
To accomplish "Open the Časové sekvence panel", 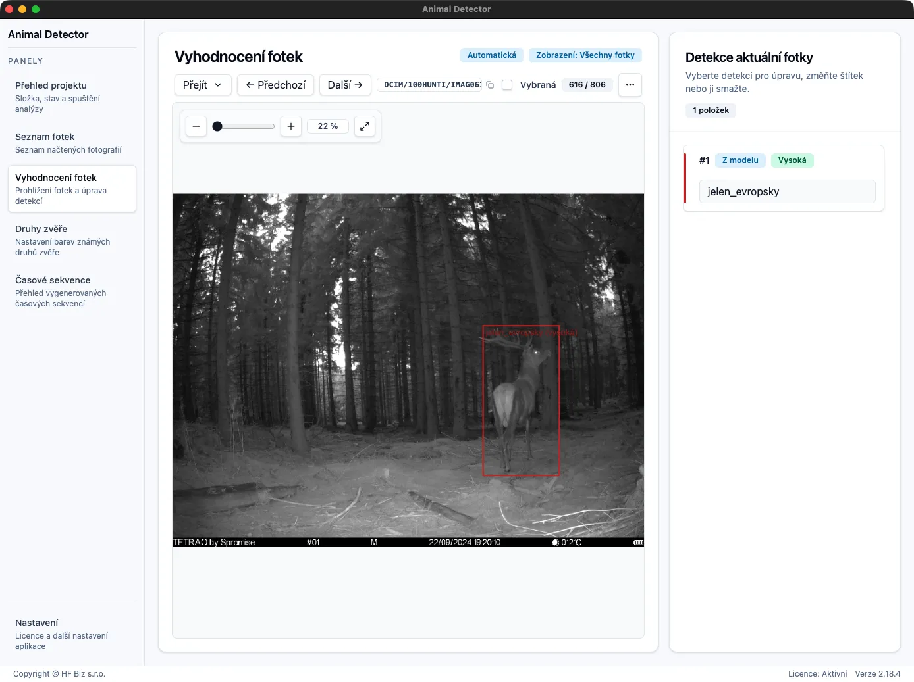I will pyautogui.click(x=72, y=291).
